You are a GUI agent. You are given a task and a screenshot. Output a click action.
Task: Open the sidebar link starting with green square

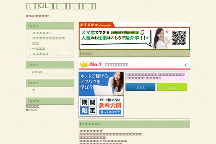coord(32,110)
